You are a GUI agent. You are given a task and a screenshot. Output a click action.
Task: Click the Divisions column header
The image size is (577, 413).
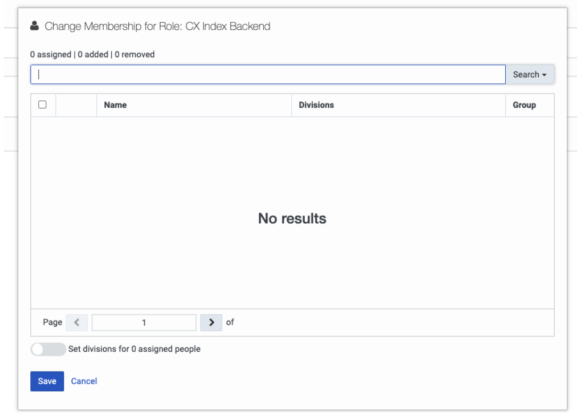click(316, 105)
